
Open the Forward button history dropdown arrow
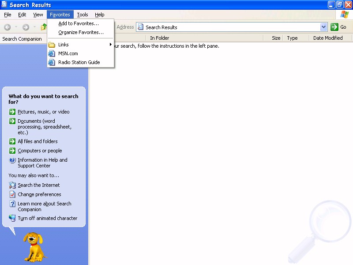tap(34, 27)
